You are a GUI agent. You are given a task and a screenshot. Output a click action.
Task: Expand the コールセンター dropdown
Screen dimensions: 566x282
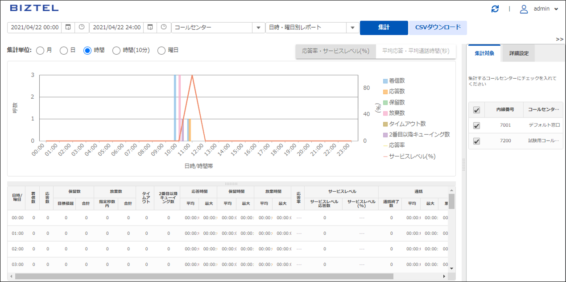(x=258, y=28)
